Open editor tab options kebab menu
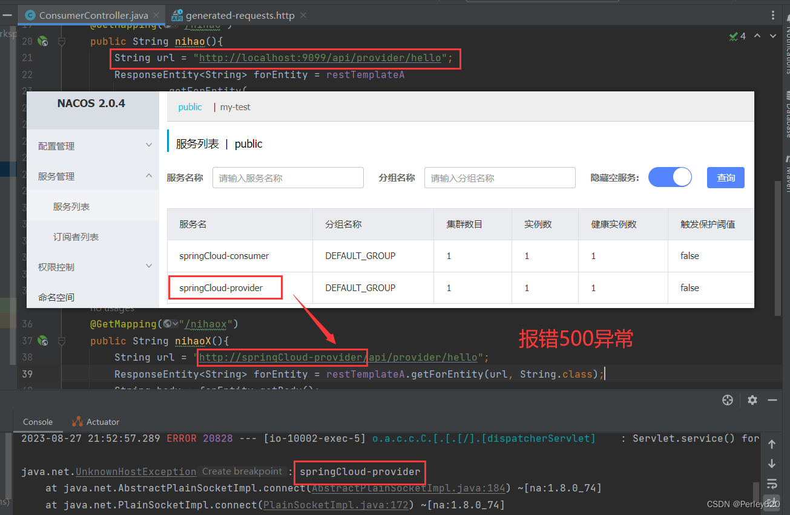The width and height of the screenshot is (790, 515). click(772, 15)
